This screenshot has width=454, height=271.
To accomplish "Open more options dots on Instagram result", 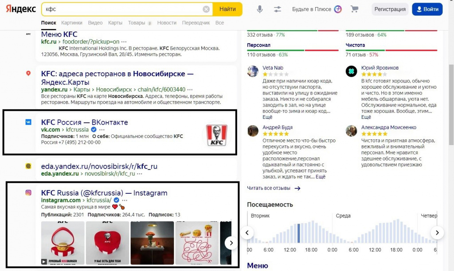I will tap(125, 200).
